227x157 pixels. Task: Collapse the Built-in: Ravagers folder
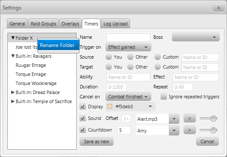coord(13,56)
